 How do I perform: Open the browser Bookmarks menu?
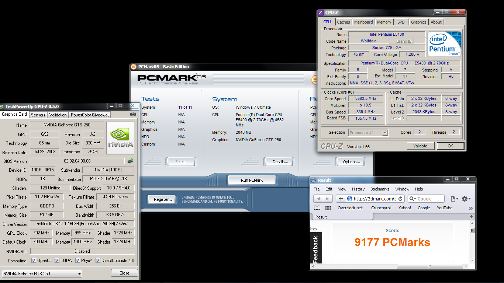380,189
